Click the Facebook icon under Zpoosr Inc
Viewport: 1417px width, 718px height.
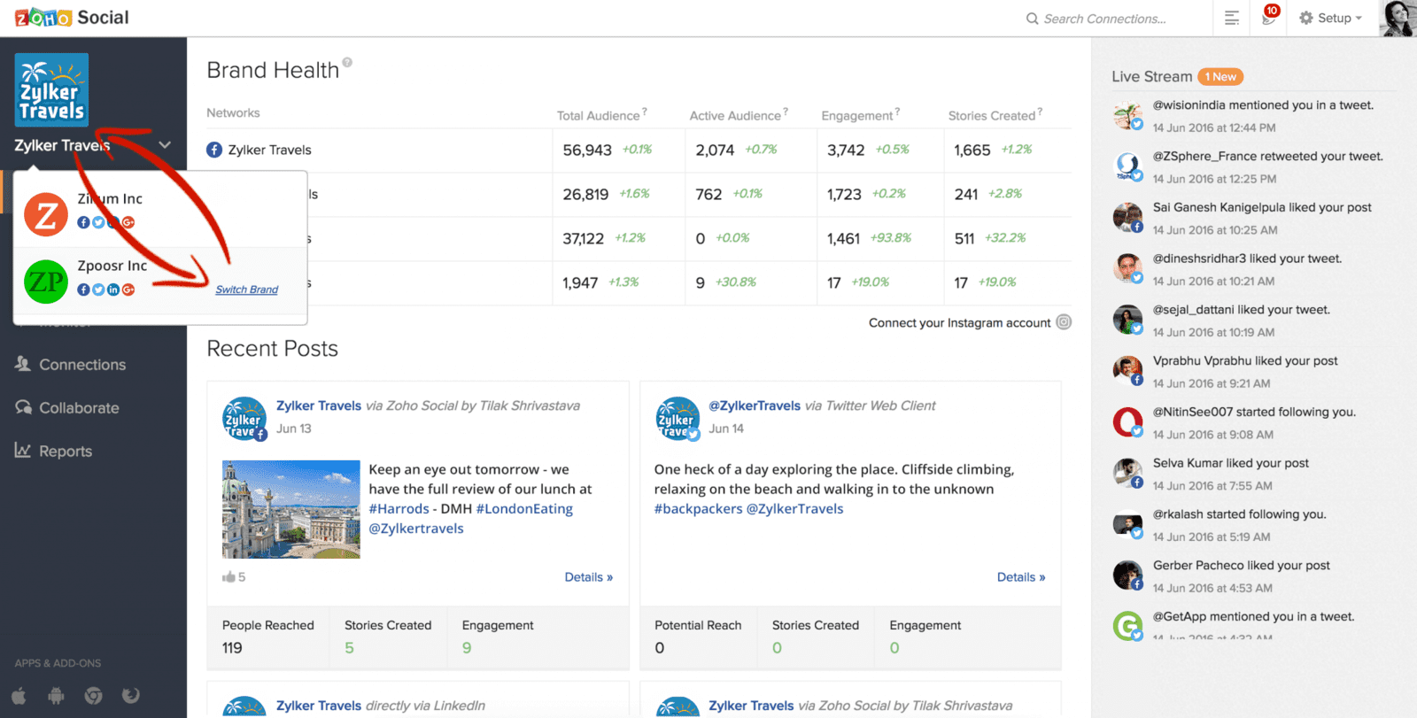tap(83, 290)
